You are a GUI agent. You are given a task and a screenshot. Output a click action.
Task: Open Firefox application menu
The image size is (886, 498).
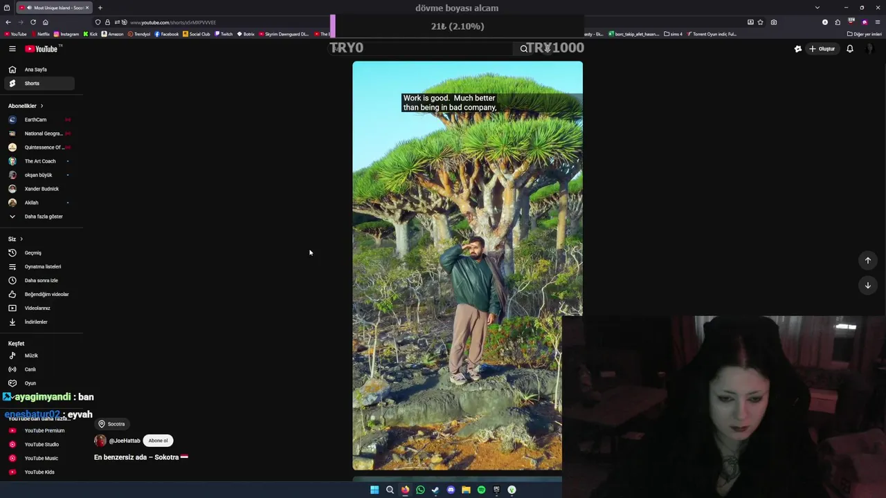tap(878, 22)
